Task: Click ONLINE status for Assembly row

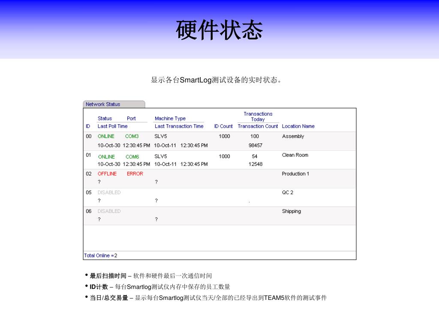Action: coord(106,136)
